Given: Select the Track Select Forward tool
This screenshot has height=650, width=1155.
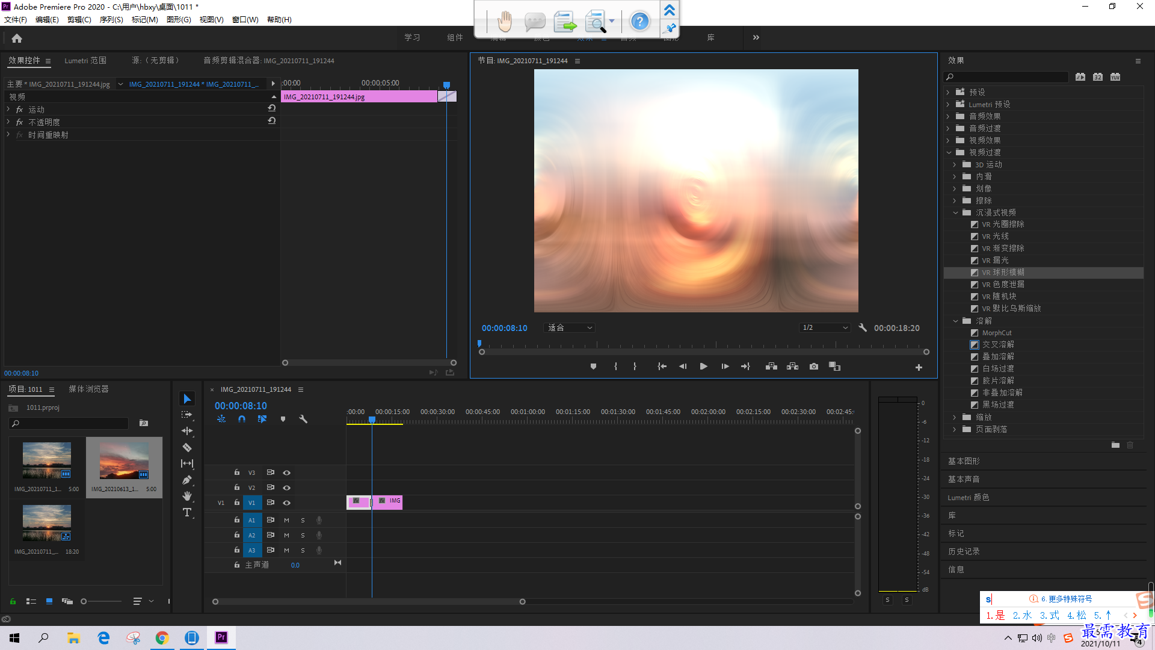Looking at the screenshot, I should point(187,415).
